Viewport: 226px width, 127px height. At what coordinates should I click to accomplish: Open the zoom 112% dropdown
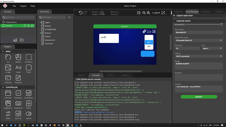click(156, 13)
